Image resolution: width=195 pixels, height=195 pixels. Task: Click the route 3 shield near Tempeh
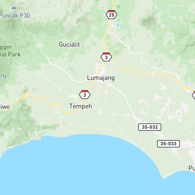pos(85,95)
